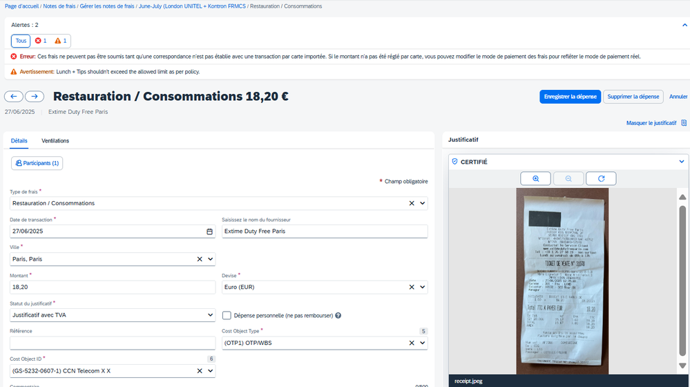Screen dimensions: 690x387
Task: Click the supplier name field
Action: (x=325, y=232)
